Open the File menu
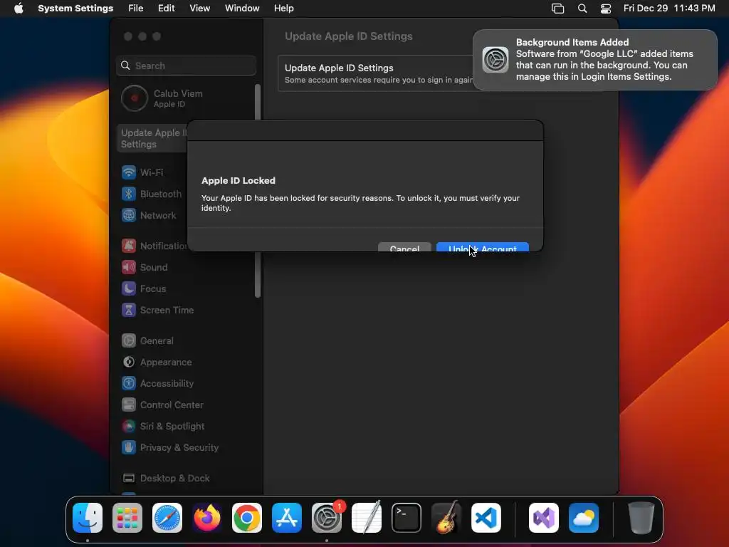729x547 pixels. tap(136, 9)
